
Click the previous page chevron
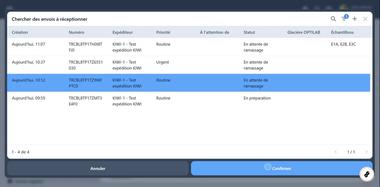(336, 152)
